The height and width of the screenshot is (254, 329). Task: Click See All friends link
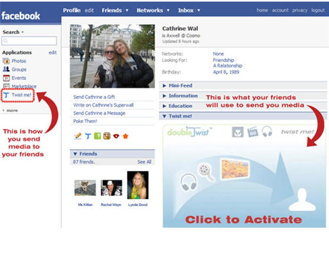click(x=144, y=162)
